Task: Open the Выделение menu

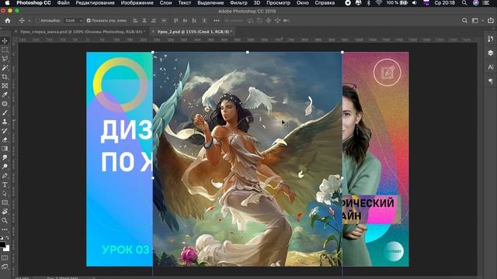Action: coord(210,3)
